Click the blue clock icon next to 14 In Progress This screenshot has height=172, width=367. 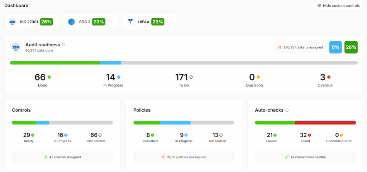coord(119,77)
